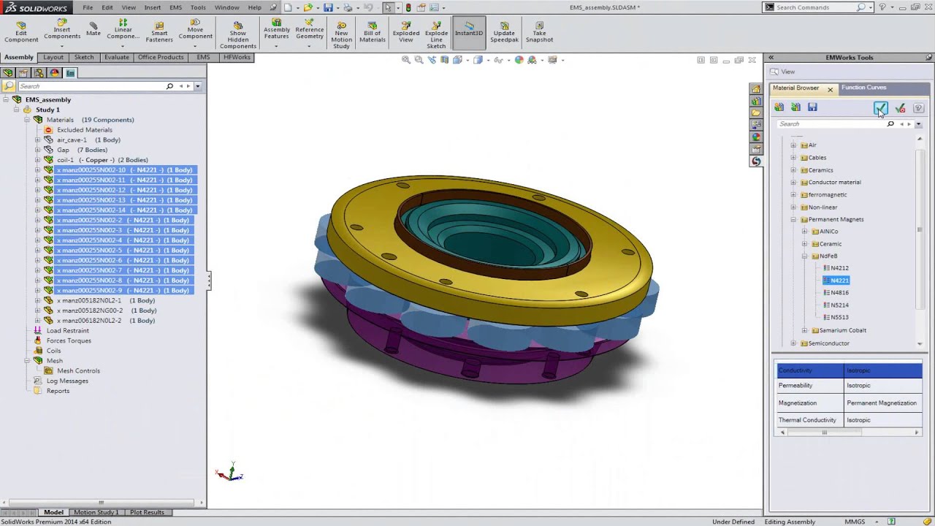Expand the AlNiCo material folder

coord(804,232)
